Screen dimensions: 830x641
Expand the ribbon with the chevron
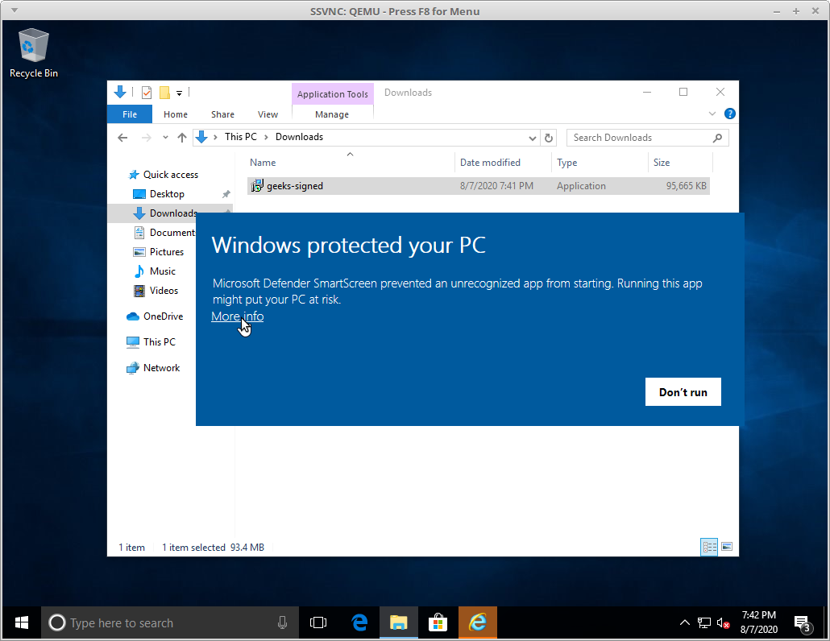pos(712,114)
